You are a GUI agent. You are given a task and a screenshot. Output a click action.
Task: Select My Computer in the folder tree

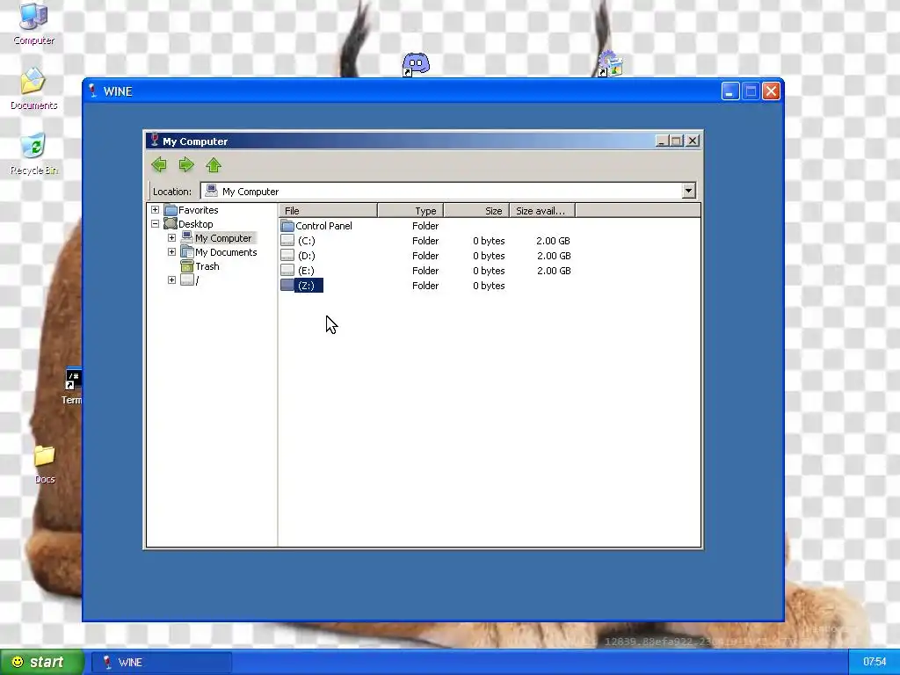[x=223, y=238]
